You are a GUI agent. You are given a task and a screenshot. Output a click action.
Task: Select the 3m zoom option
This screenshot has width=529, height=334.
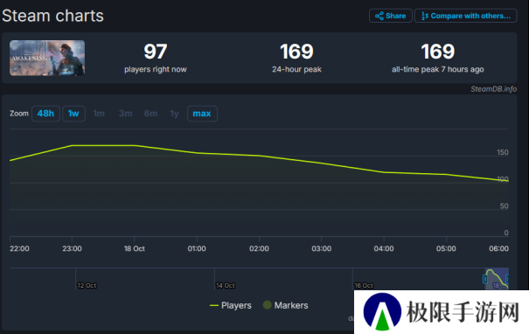(x=126, y=114)
